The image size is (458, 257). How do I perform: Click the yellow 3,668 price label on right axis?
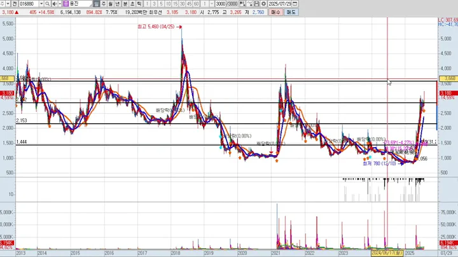pyautogui.click(x=449, y=78)
